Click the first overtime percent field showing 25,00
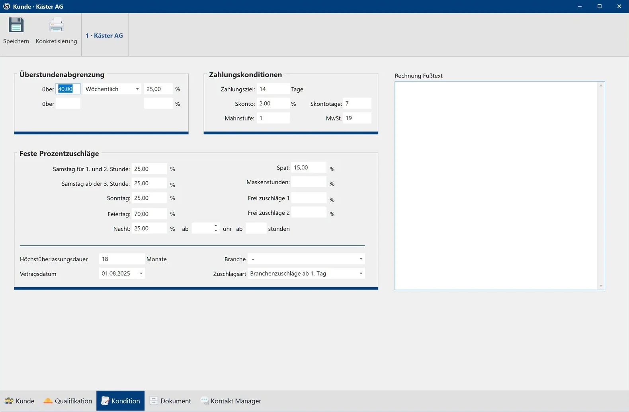Image resolution: width=629 pixels, height=412 pixels. click(158, 89)
